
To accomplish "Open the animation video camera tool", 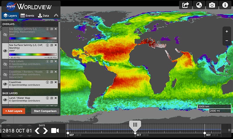I will (55, 131).
